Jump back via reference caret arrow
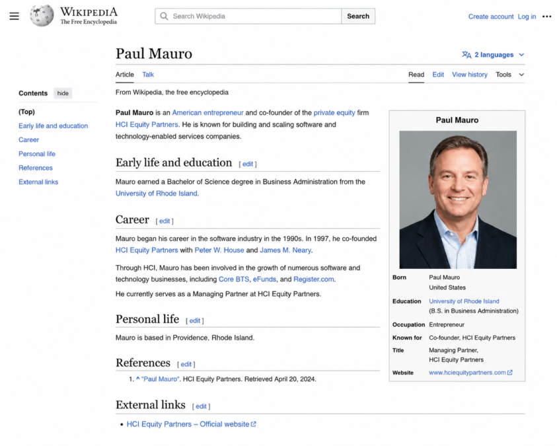This screenshot has height=446, width=557. tap(137, 379)
